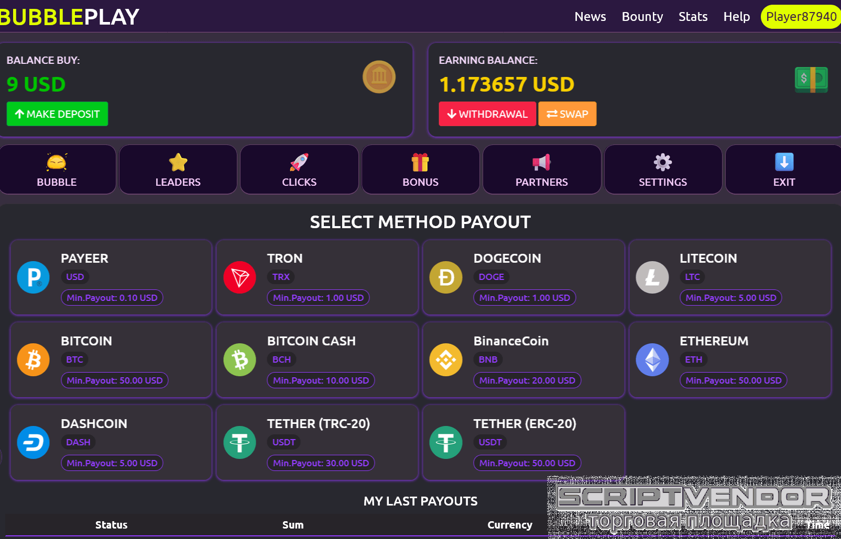Image resolution: width=841 pixels, height=539 pixels.
Task: Open Bonus via the gift icon
Action: point(420,162)
